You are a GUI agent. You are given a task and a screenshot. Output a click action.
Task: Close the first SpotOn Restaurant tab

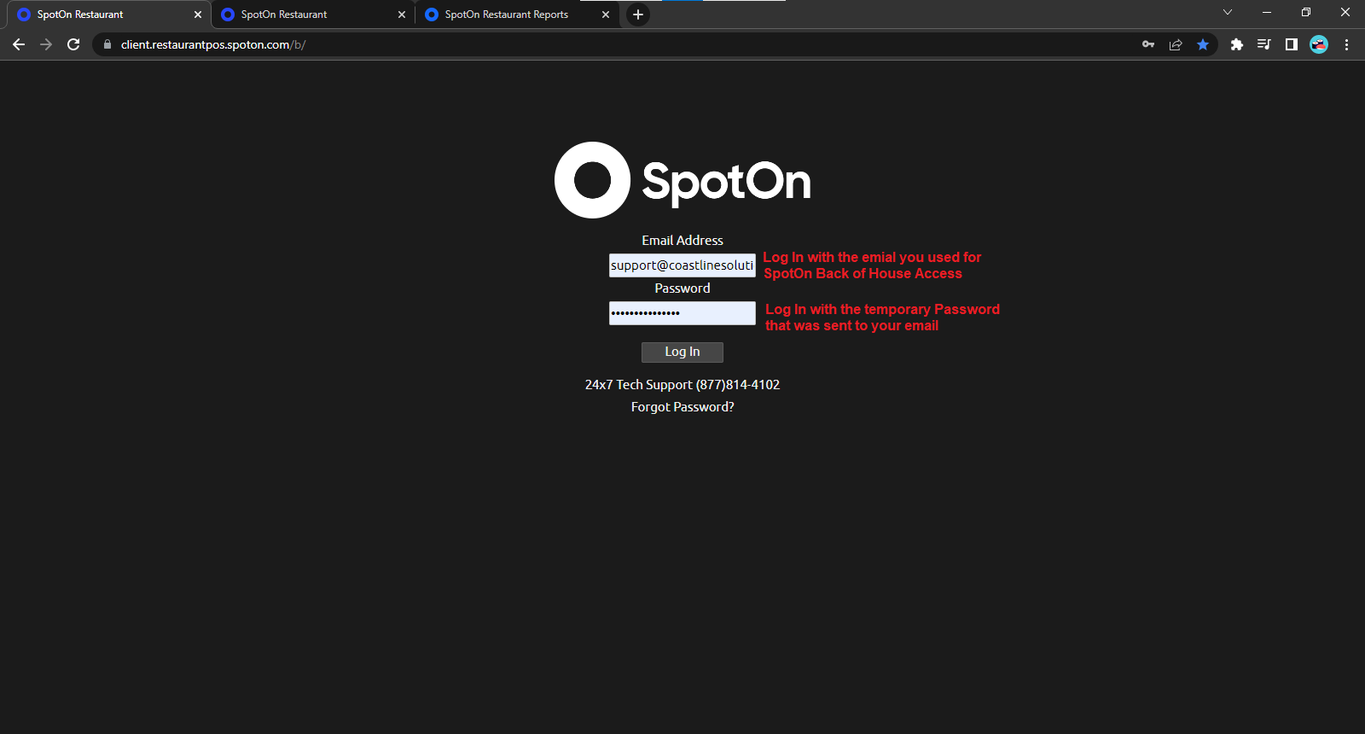[198, 15]
